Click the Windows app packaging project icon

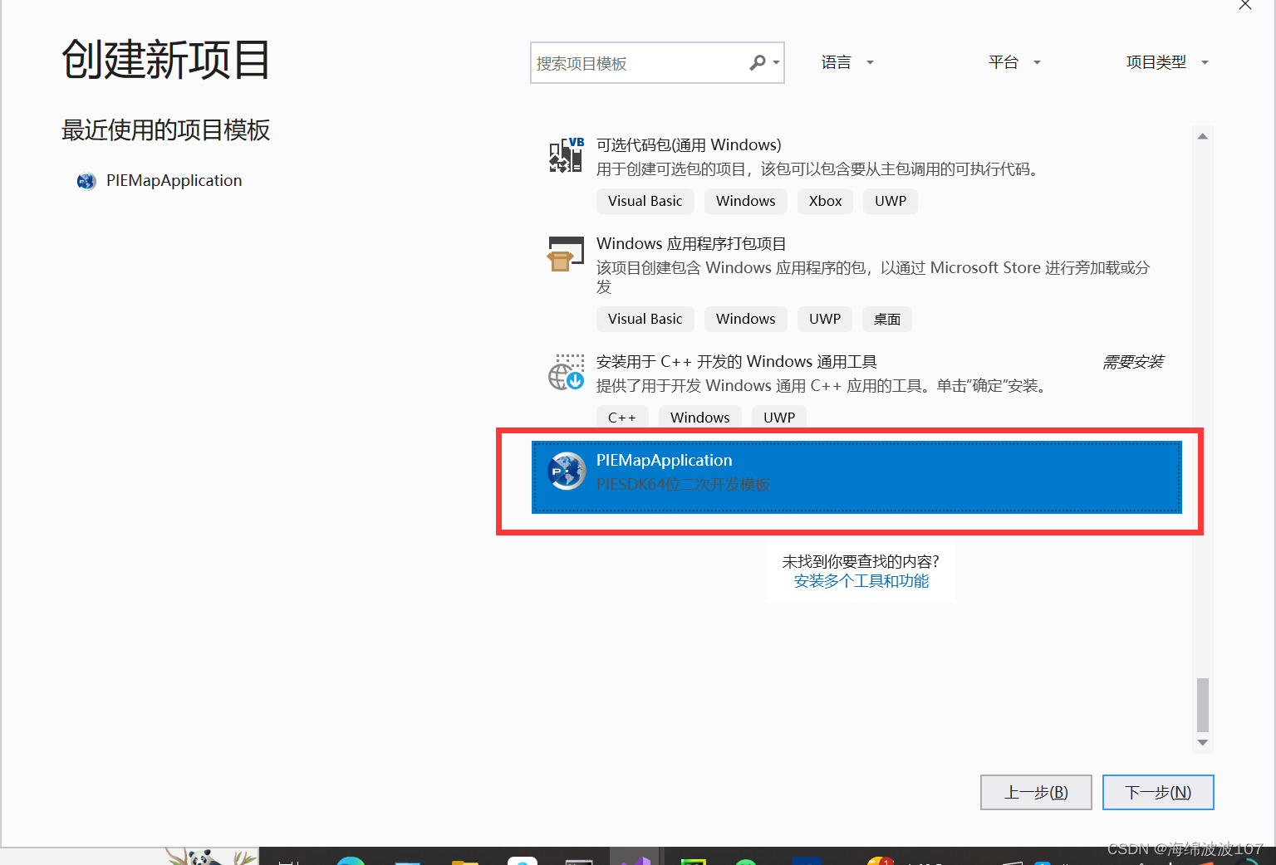click(566, 254)
